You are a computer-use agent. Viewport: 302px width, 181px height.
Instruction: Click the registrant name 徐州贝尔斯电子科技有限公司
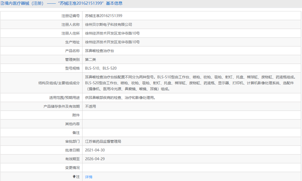click(x=109, y=25)
